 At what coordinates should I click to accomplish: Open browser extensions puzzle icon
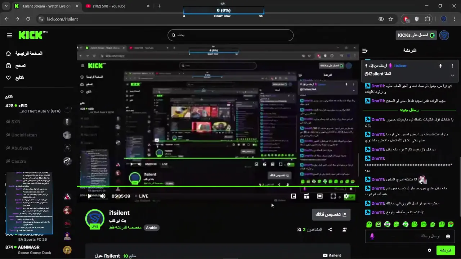point(428,19)
